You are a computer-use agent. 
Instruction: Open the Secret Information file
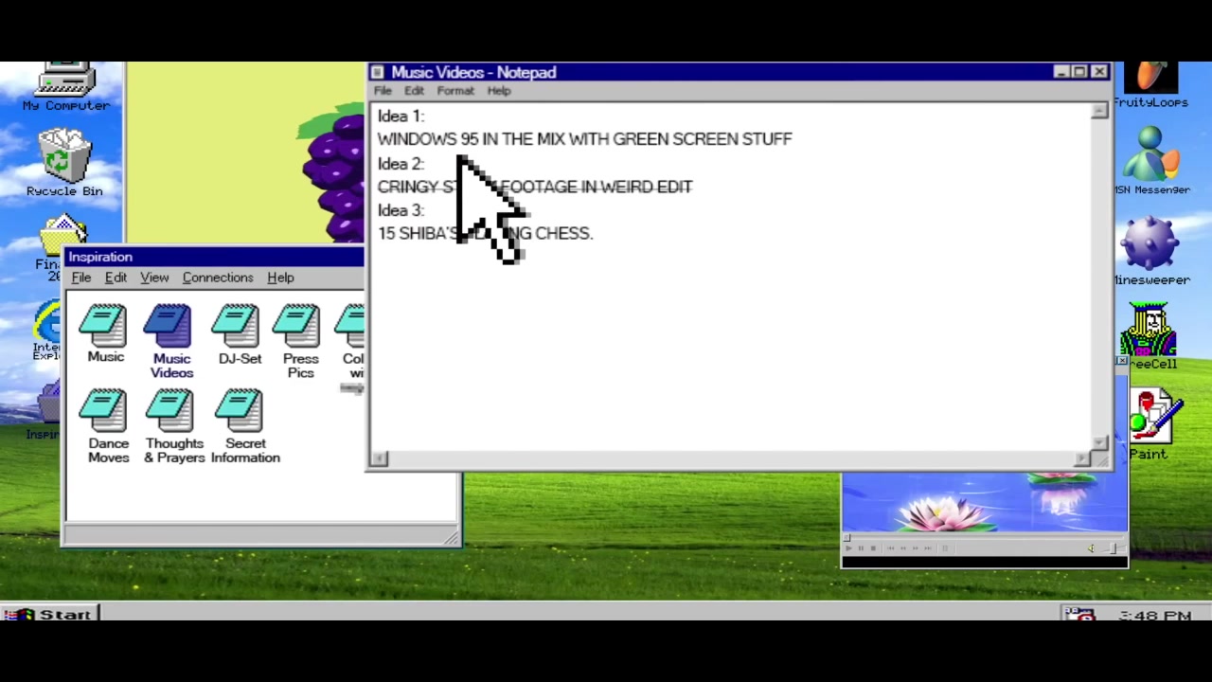(243, 424)
